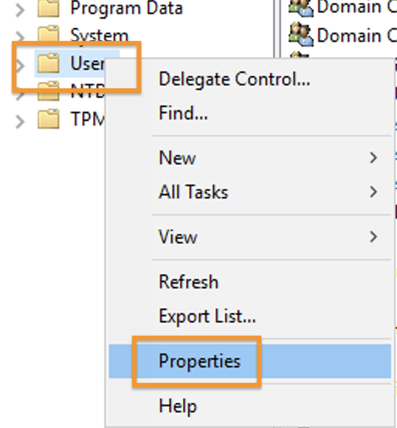Select the Users folder icon
The image size is (397, 428).
pyautogui.click(x=48, y=64)
